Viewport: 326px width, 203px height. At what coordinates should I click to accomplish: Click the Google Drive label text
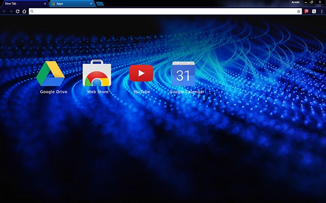click(53, 92)
